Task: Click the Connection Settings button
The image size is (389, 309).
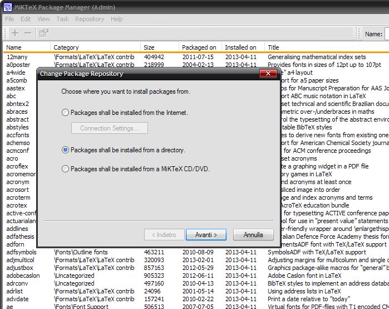Action: coord(110,128)
